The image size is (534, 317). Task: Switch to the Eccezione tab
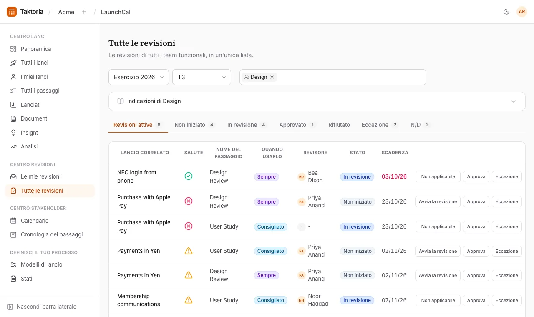(x=380, y=125)
